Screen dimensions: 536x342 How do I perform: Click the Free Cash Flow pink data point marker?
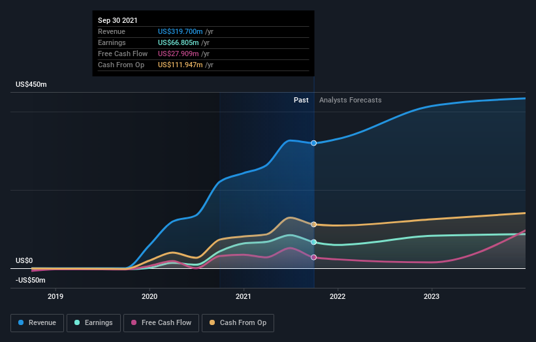313,257
